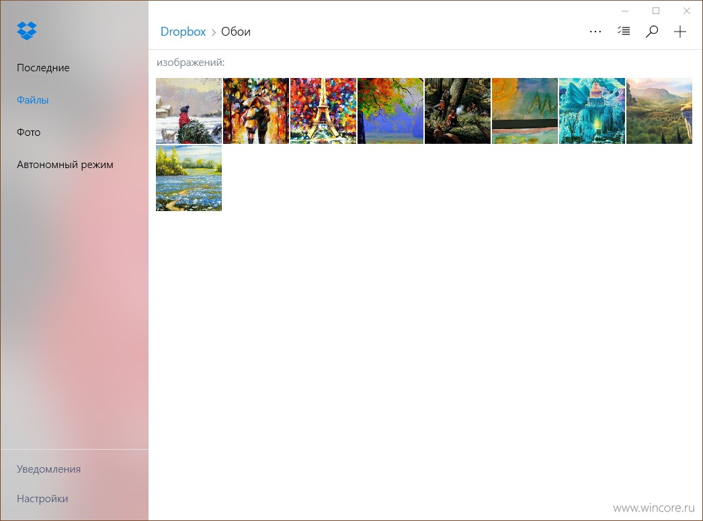Viewport: 703px width, 521px height.
Task: Maximize the Dropbox window
Action: (656, 11)
